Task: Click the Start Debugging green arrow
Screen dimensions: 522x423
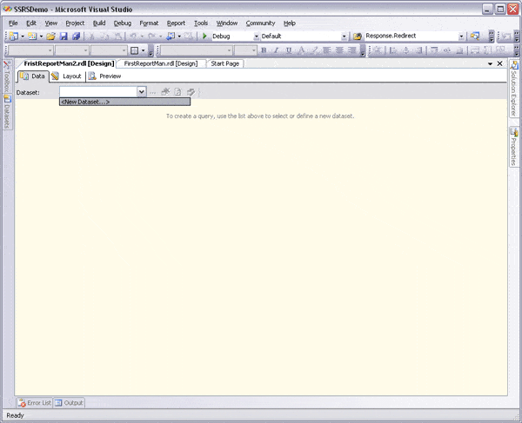Action: (204, 36)
